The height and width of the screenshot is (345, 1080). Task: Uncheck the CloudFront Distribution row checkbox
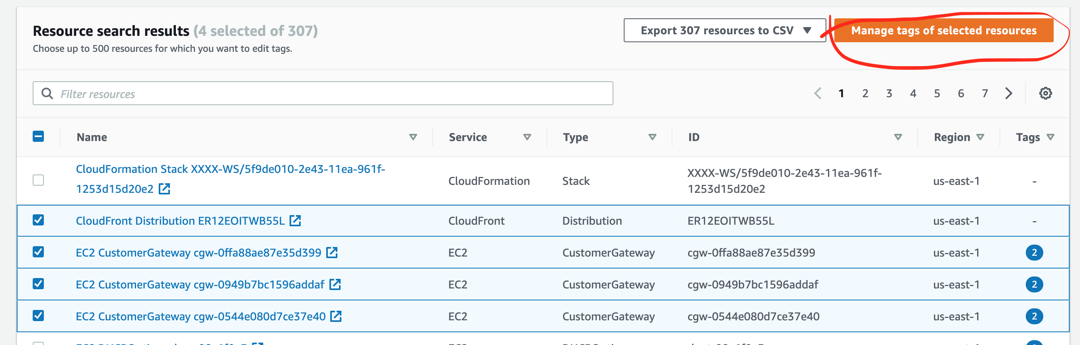[38, 220]
